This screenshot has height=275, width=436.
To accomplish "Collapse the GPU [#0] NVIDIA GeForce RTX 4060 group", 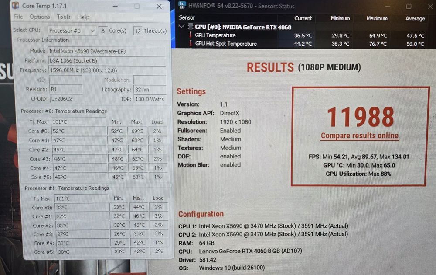I will pyautogui.click(x=181, y=27).
